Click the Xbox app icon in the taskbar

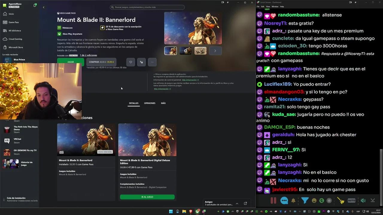tap(197, 211)
